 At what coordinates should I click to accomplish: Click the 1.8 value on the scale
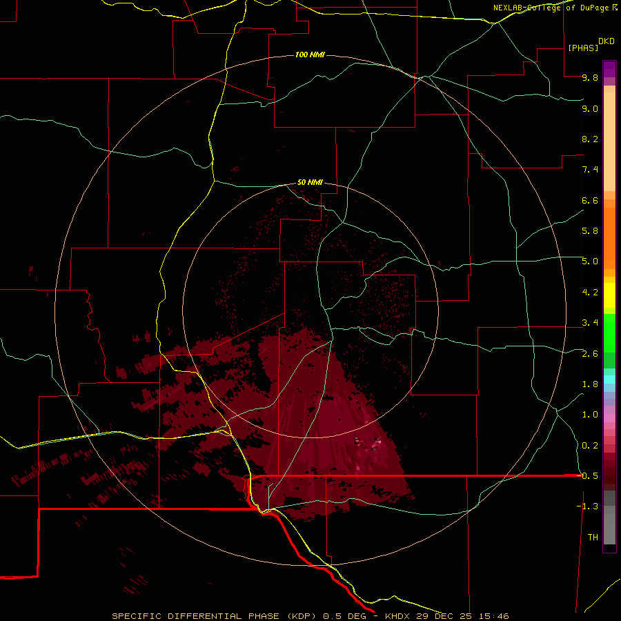[590, 384]
